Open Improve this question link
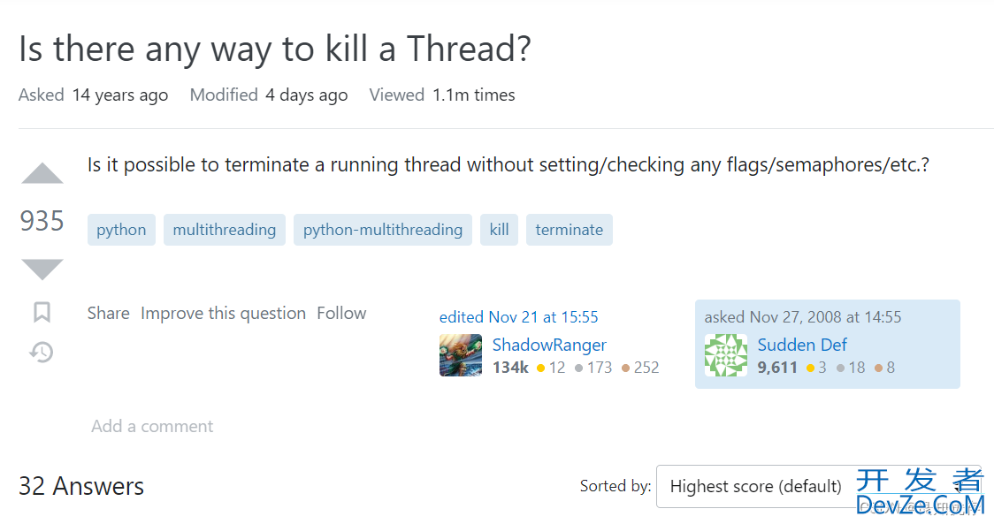Screen dimensions: 994x524 point(223,313)
